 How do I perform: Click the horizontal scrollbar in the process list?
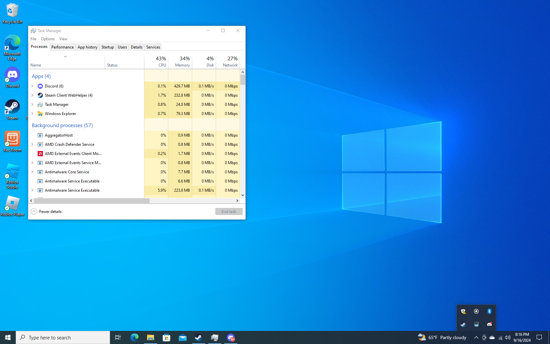[92, 201]
